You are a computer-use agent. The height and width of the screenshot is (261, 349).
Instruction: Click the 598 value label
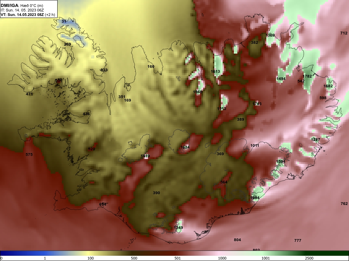click(323, 98)
